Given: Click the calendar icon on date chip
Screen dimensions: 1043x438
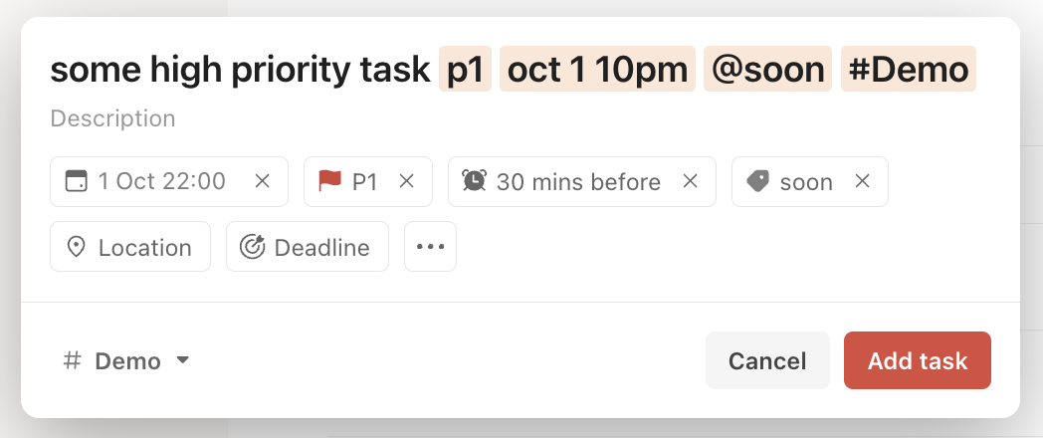Looking at the screenshot, I should pyautogui.click(x=76, y=181).
